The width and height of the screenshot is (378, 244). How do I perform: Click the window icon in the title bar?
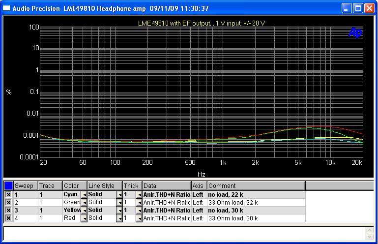pyautogui.click(x=6, y=8)
